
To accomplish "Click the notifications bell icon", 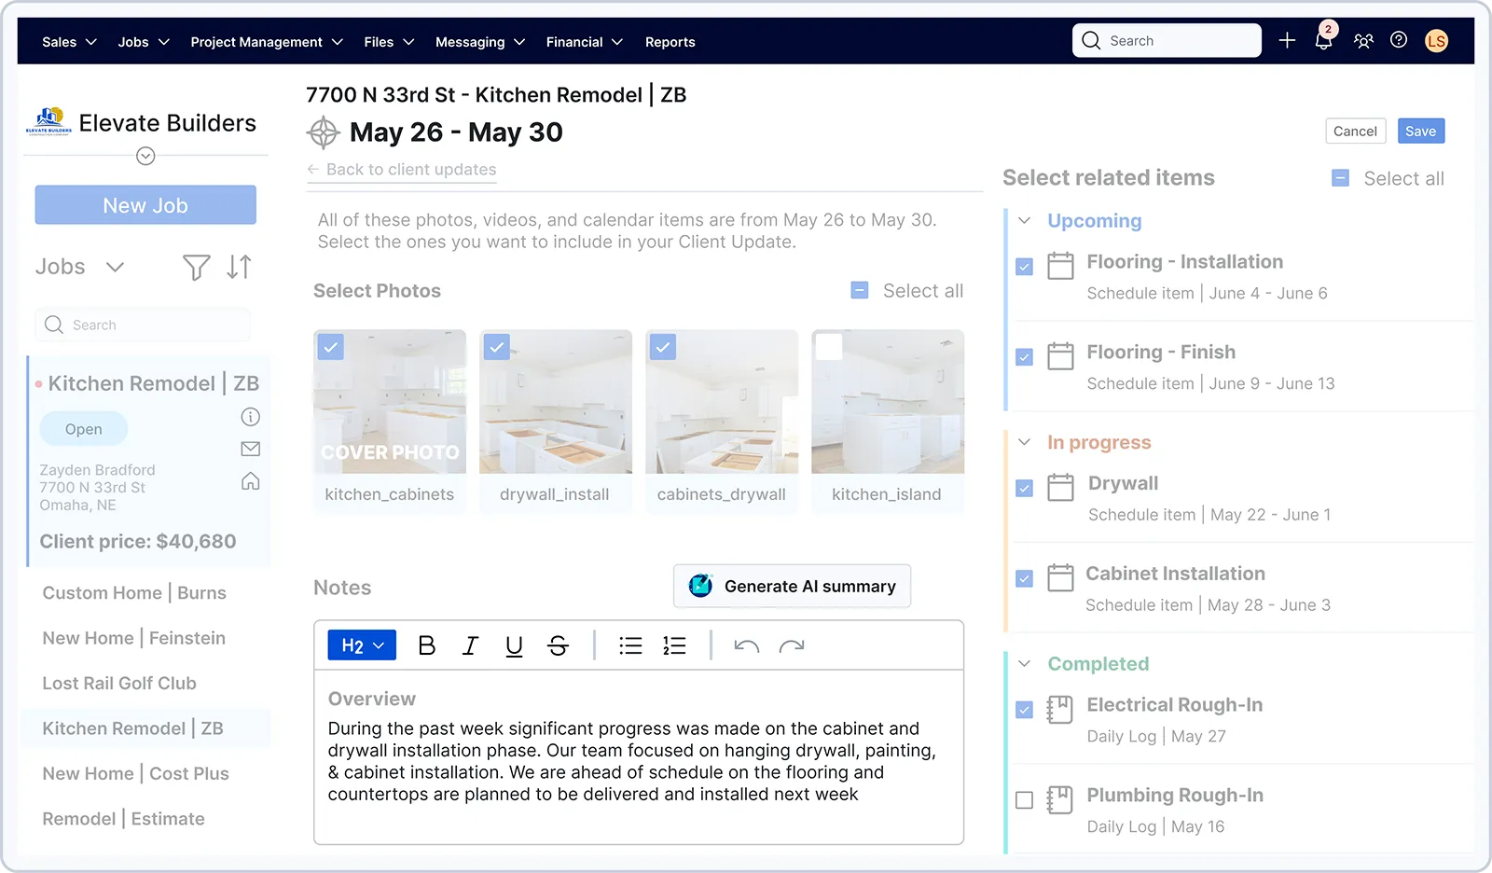I will 1323,41.
